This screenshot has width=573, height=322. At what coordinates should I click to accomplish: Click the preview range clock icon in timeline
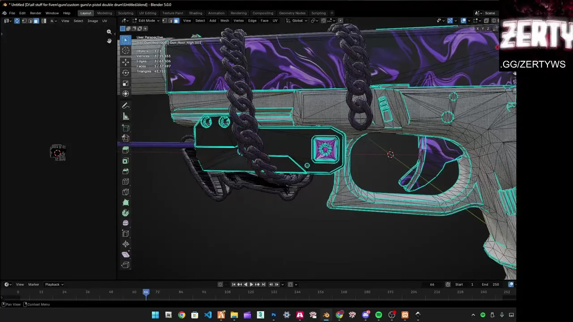point(448,284)
